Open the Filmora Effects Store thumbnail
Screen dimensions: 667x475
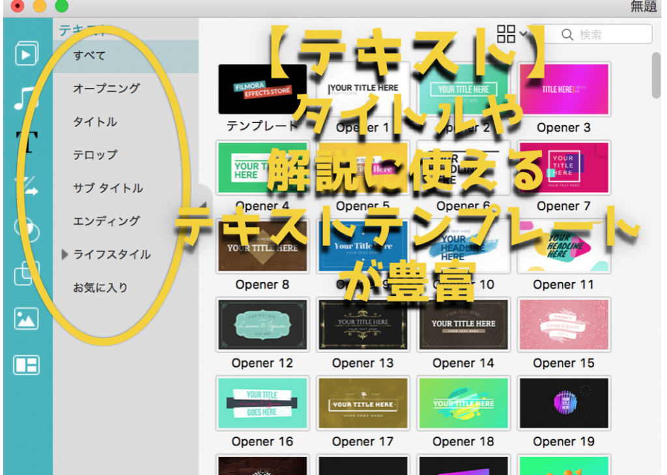click(263, 89)
